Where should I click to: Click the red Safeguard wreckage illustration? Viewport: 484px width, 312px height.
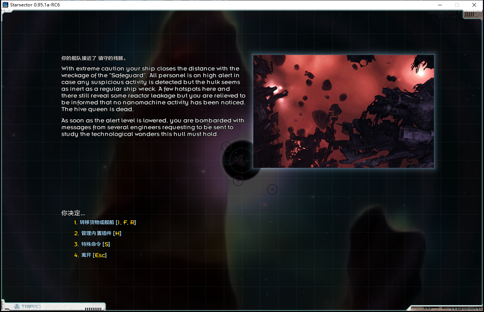343,111
